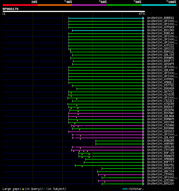Screen dimensions: 179x191
Task: Select the query name BP066179
Action: point(11,9)
